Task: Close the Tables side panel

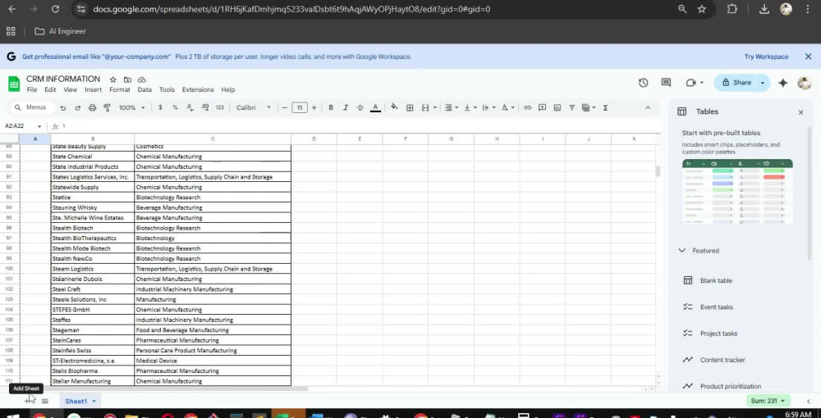Action: (x=800, y=111)
